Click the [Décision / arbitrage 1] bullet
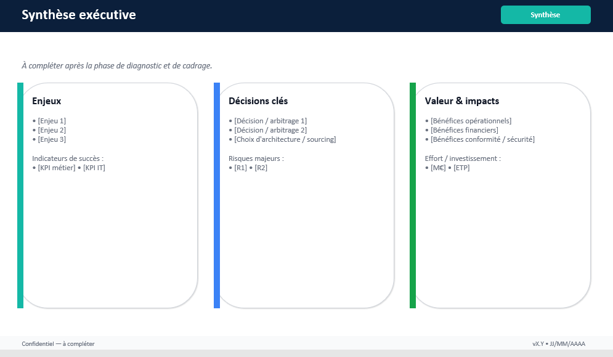 point(268,121)
